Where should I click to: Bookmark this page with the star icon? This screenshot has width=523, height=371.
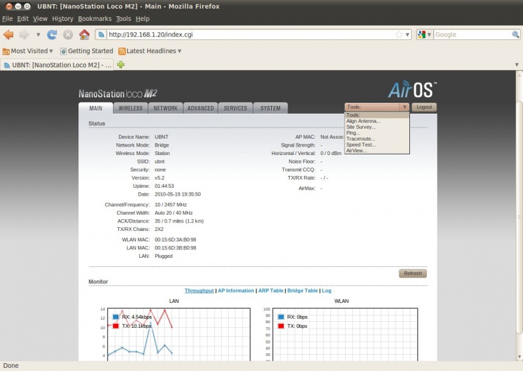coord(399,35)
